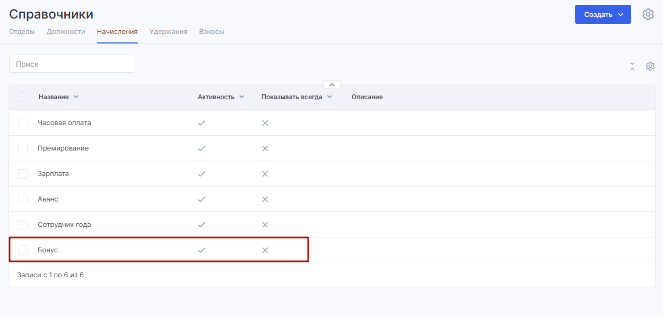Open page settings gear next to Создать
Screen dimensions: 663x317
pyautogui.click(x=648, y=14)
